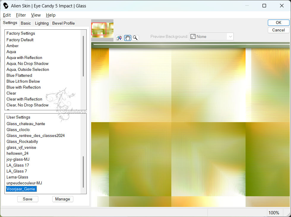Select the Blue Flattened preset
Viewport: 291px width, 217px height.
point(19,75)
